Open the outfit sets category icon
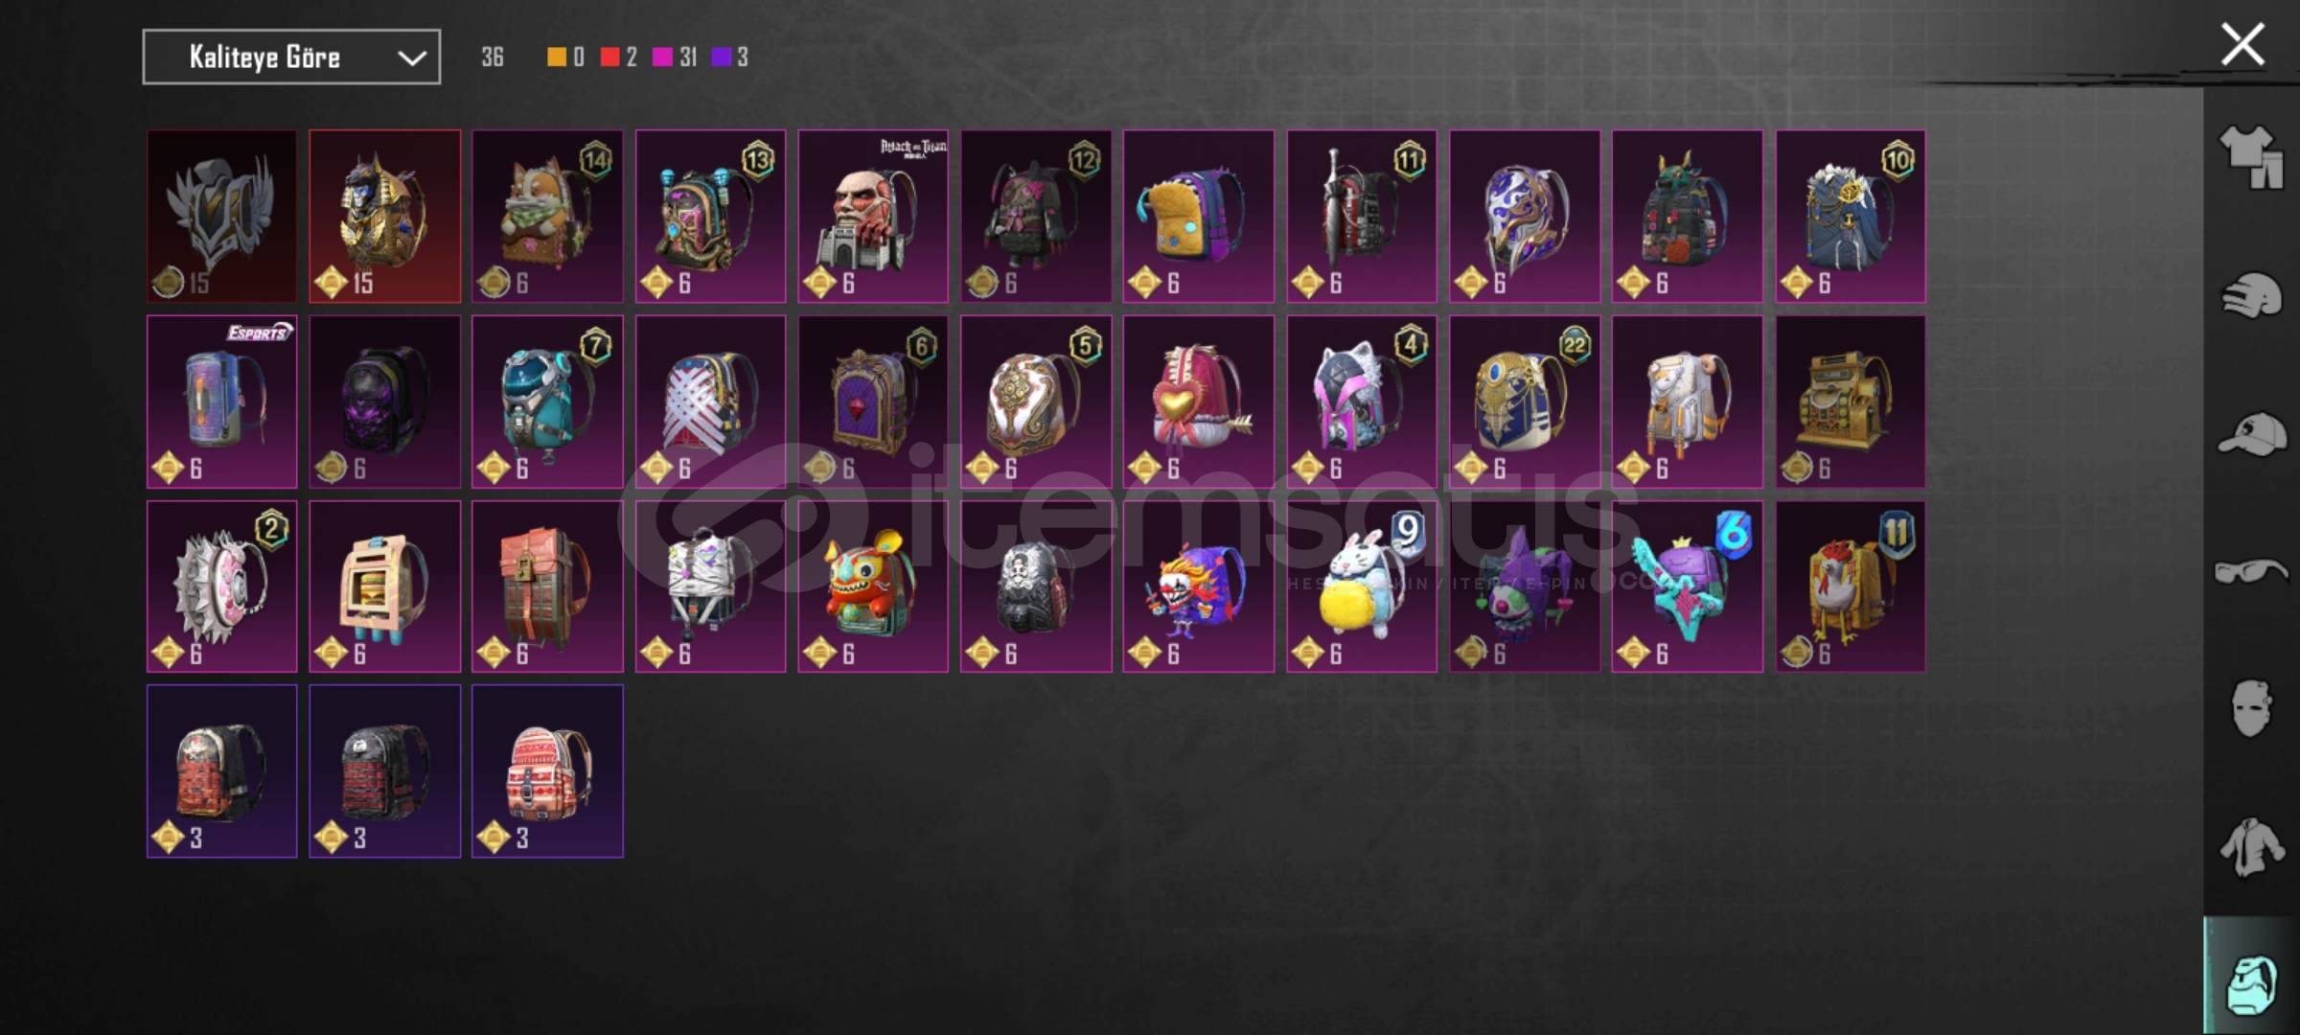 click(x=2251, y=157)
